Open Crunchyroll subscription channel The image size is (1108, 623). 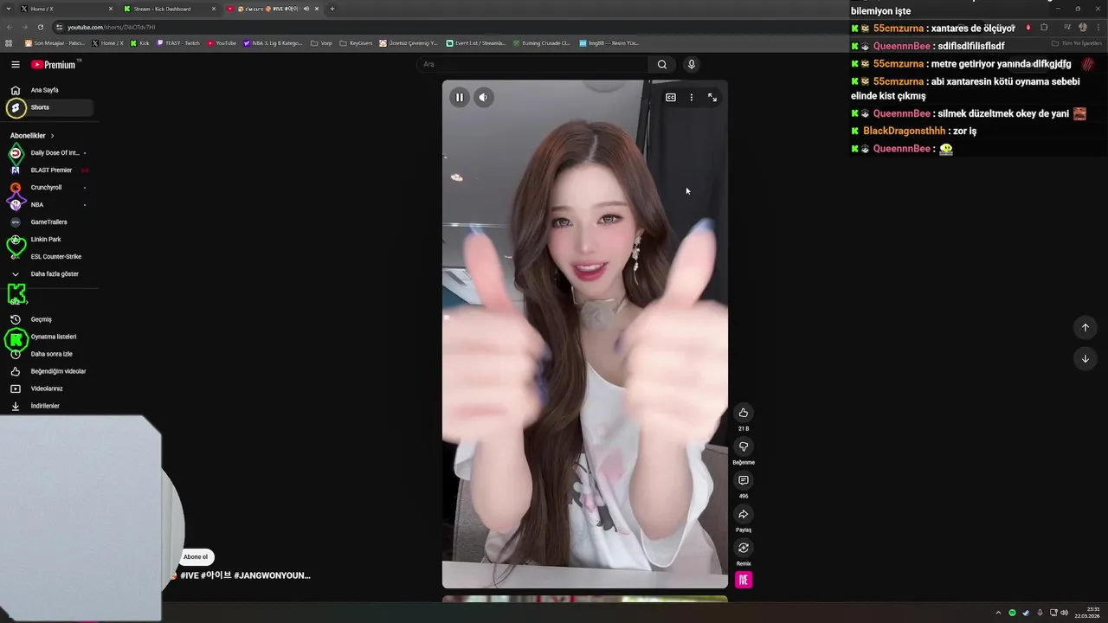[x=49, y=188]
